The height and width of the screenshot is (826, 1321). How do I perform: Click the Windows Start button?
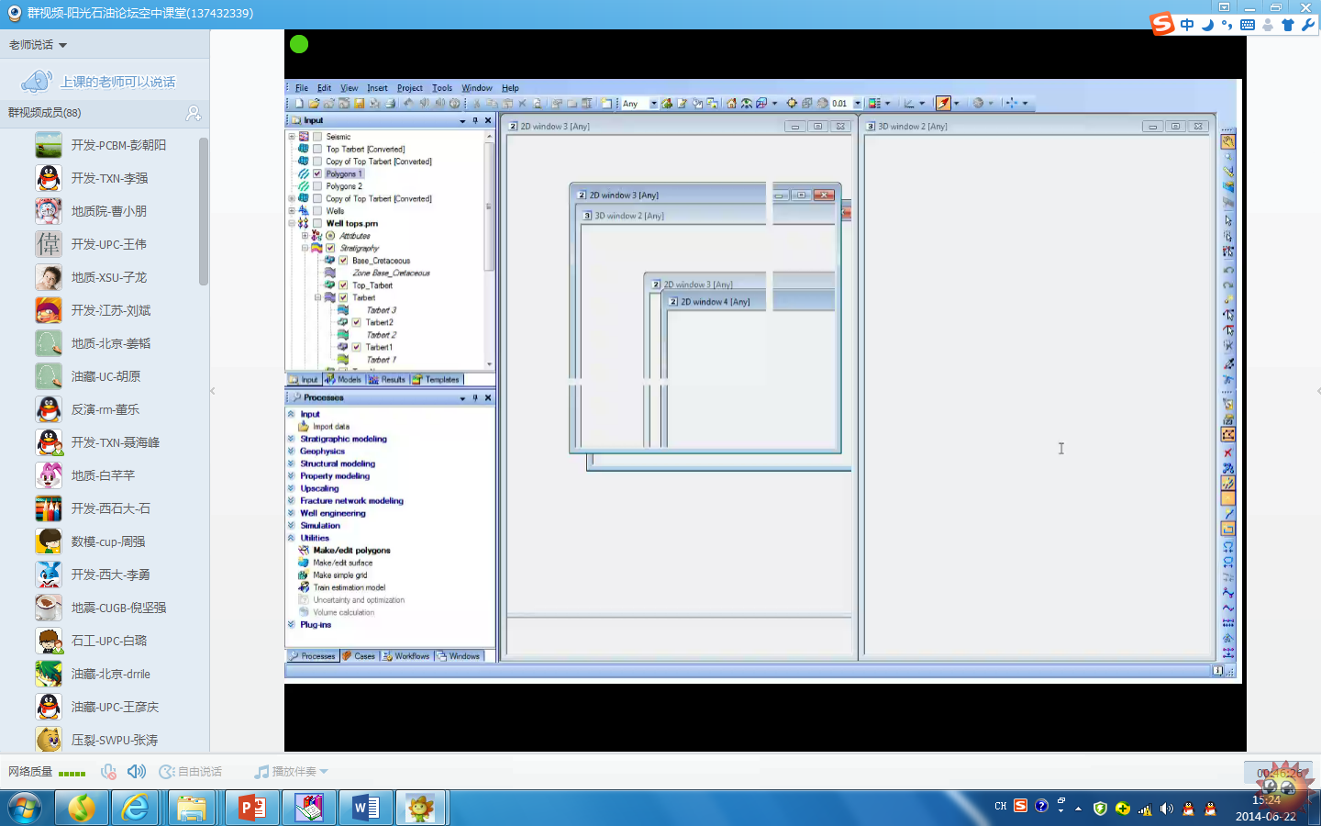pos(25,808)
